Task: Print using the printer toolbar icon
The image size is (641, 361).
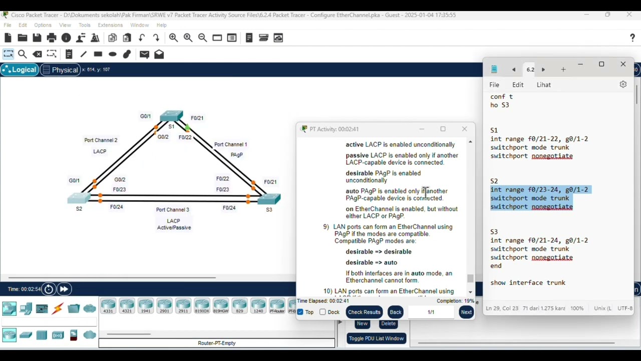Action: (52, 38)
